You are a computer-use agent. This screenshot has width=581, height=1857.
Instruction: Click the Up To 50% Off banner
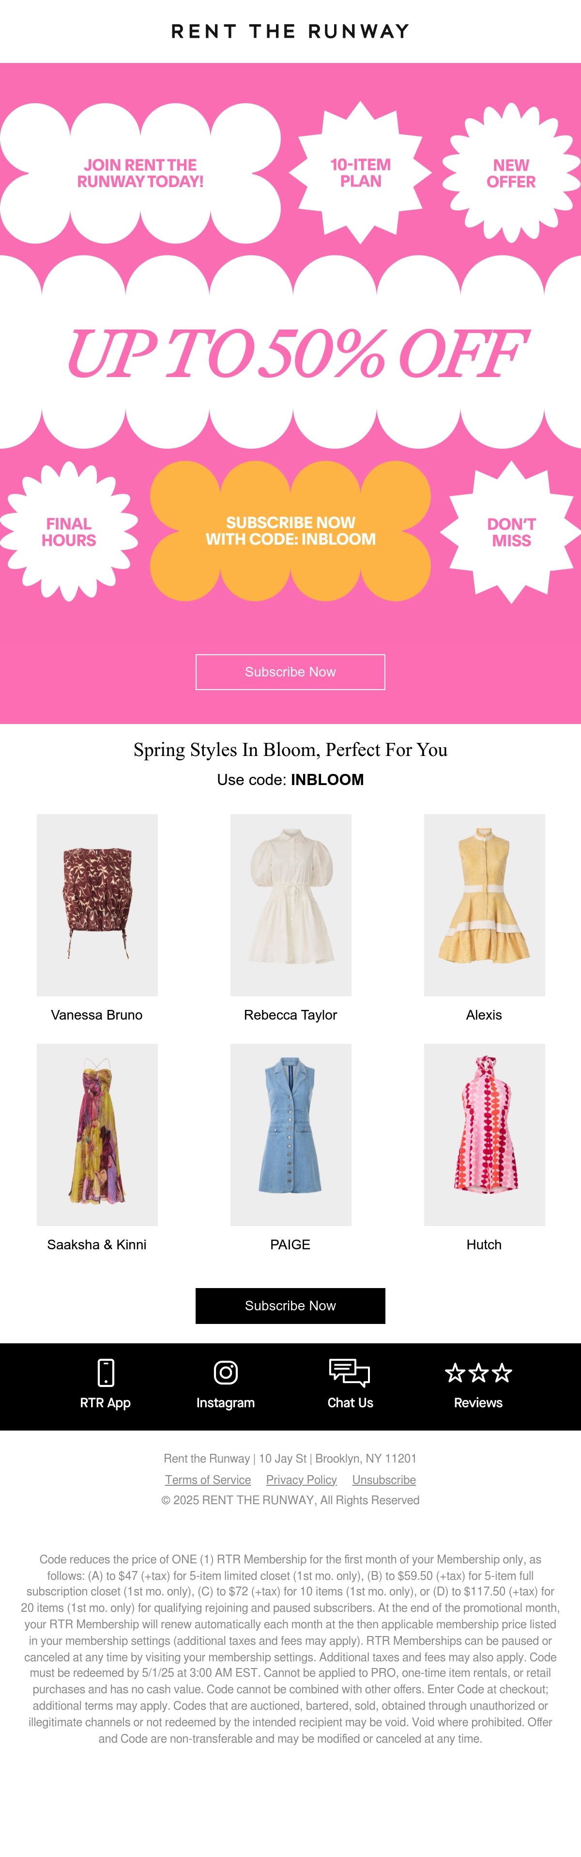click(x=296, y=353)
